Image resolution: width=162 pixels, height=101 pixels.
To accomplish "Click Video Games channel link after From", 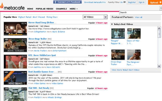I will [40, 83].
